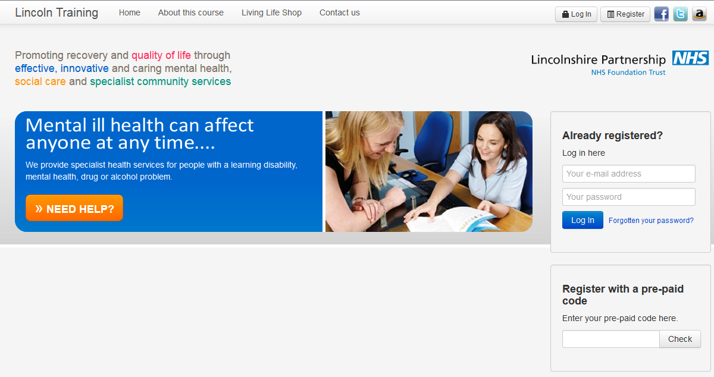Open the Living Life Shop menu item
714x377 pixels.
pyautogui.click(x=271, y=12)
